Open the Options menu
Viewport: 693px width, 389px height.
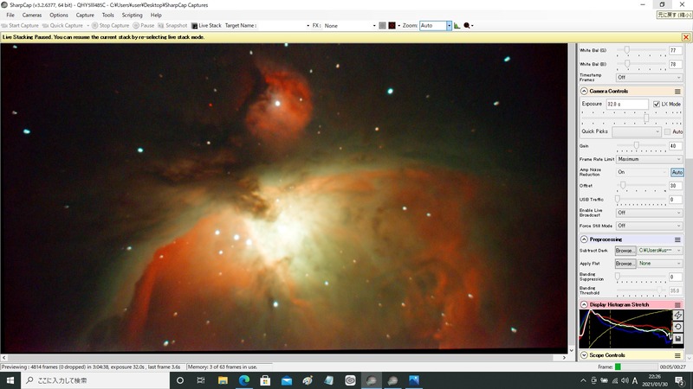pos(59,15)
